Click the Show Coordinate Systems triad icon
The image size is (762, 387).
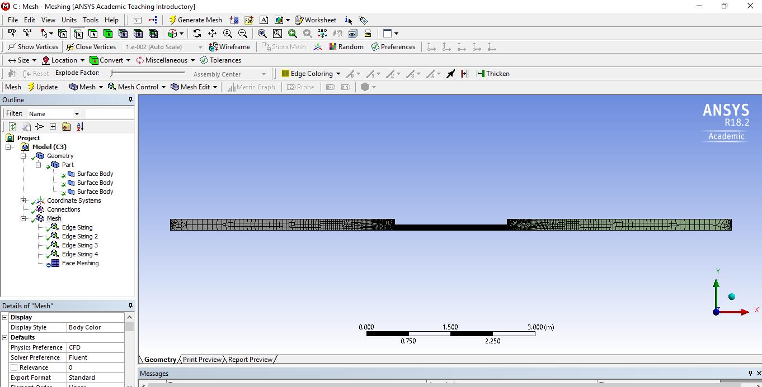point(318,47)
